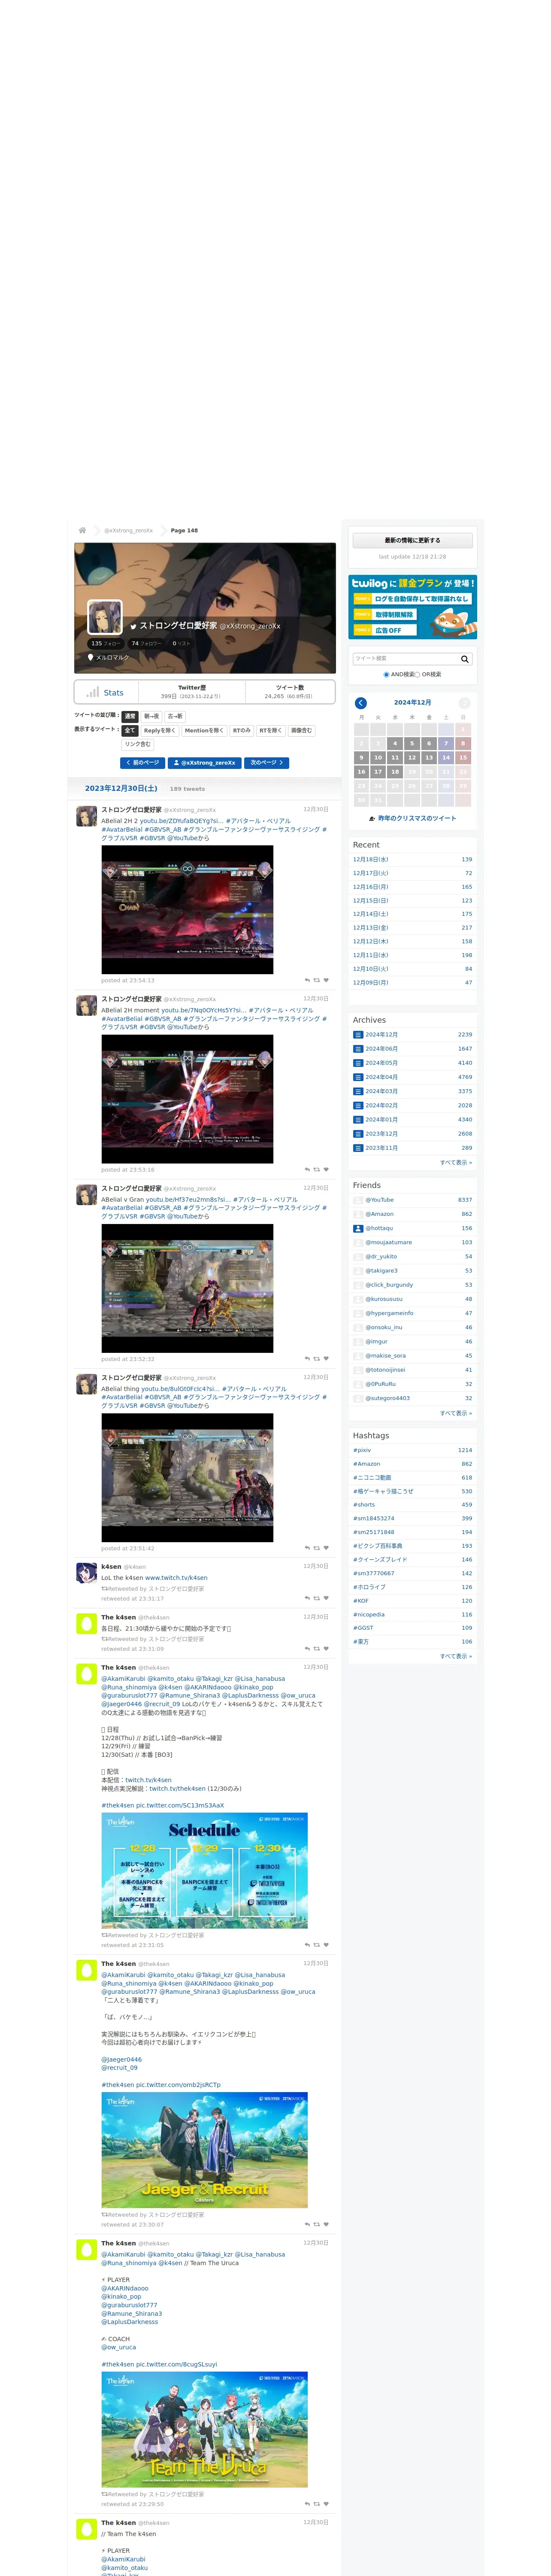Open the Schedule image thumbnail
Viewport: 551px width, 2576px height.
point(204,1871)
